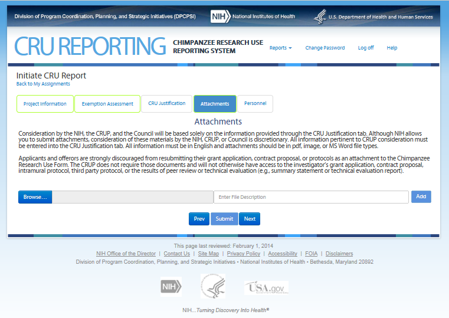Open the Disclaimers footer link
This screenshot has width=449, height=318.
(x=339, y=254)
